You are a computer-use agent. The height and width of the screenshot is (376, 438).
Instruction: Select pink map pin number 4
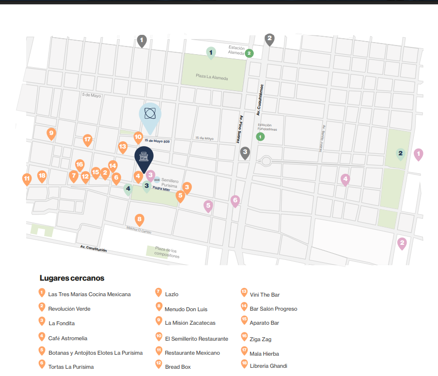coord(345,180)
